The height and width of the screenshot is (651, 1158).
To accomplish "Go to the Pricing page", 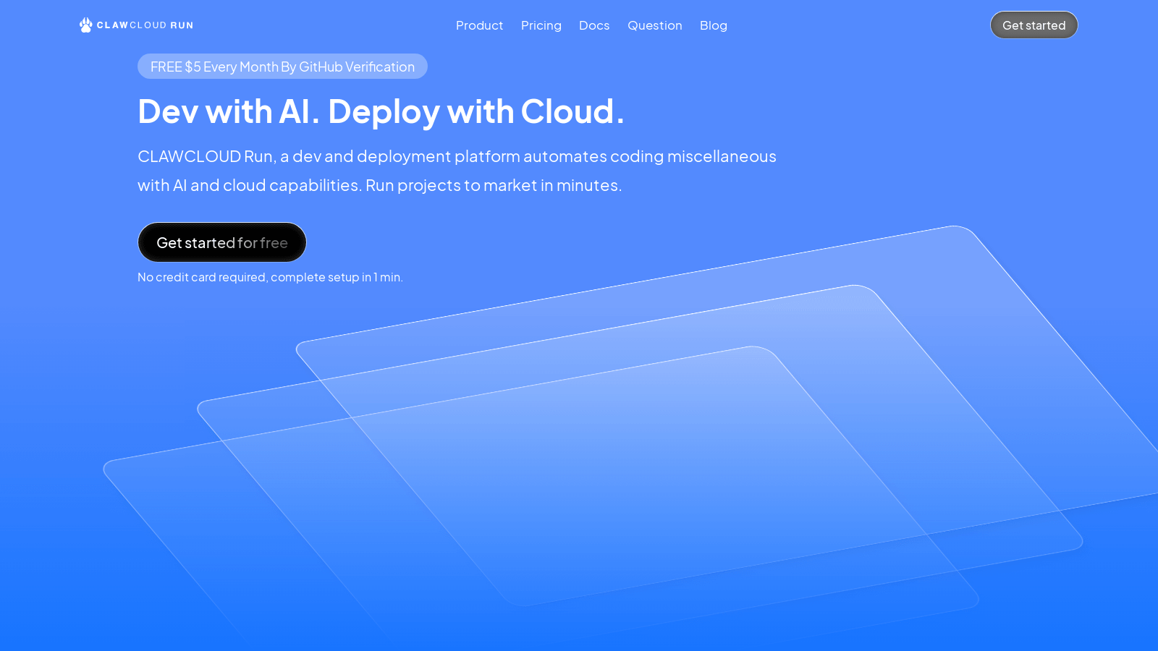I will click(541, 25).
